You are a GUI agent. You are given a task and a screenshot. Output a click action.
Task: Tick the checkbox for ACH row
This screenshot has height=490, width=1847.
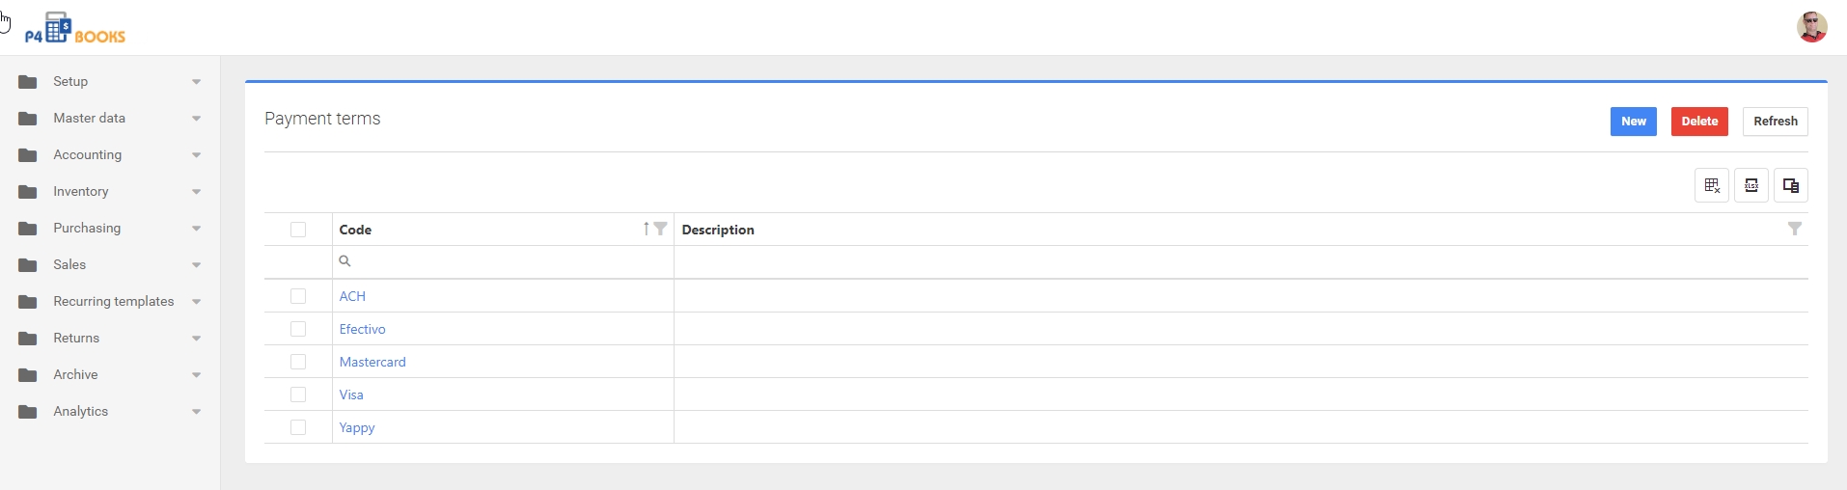(298, 296)
